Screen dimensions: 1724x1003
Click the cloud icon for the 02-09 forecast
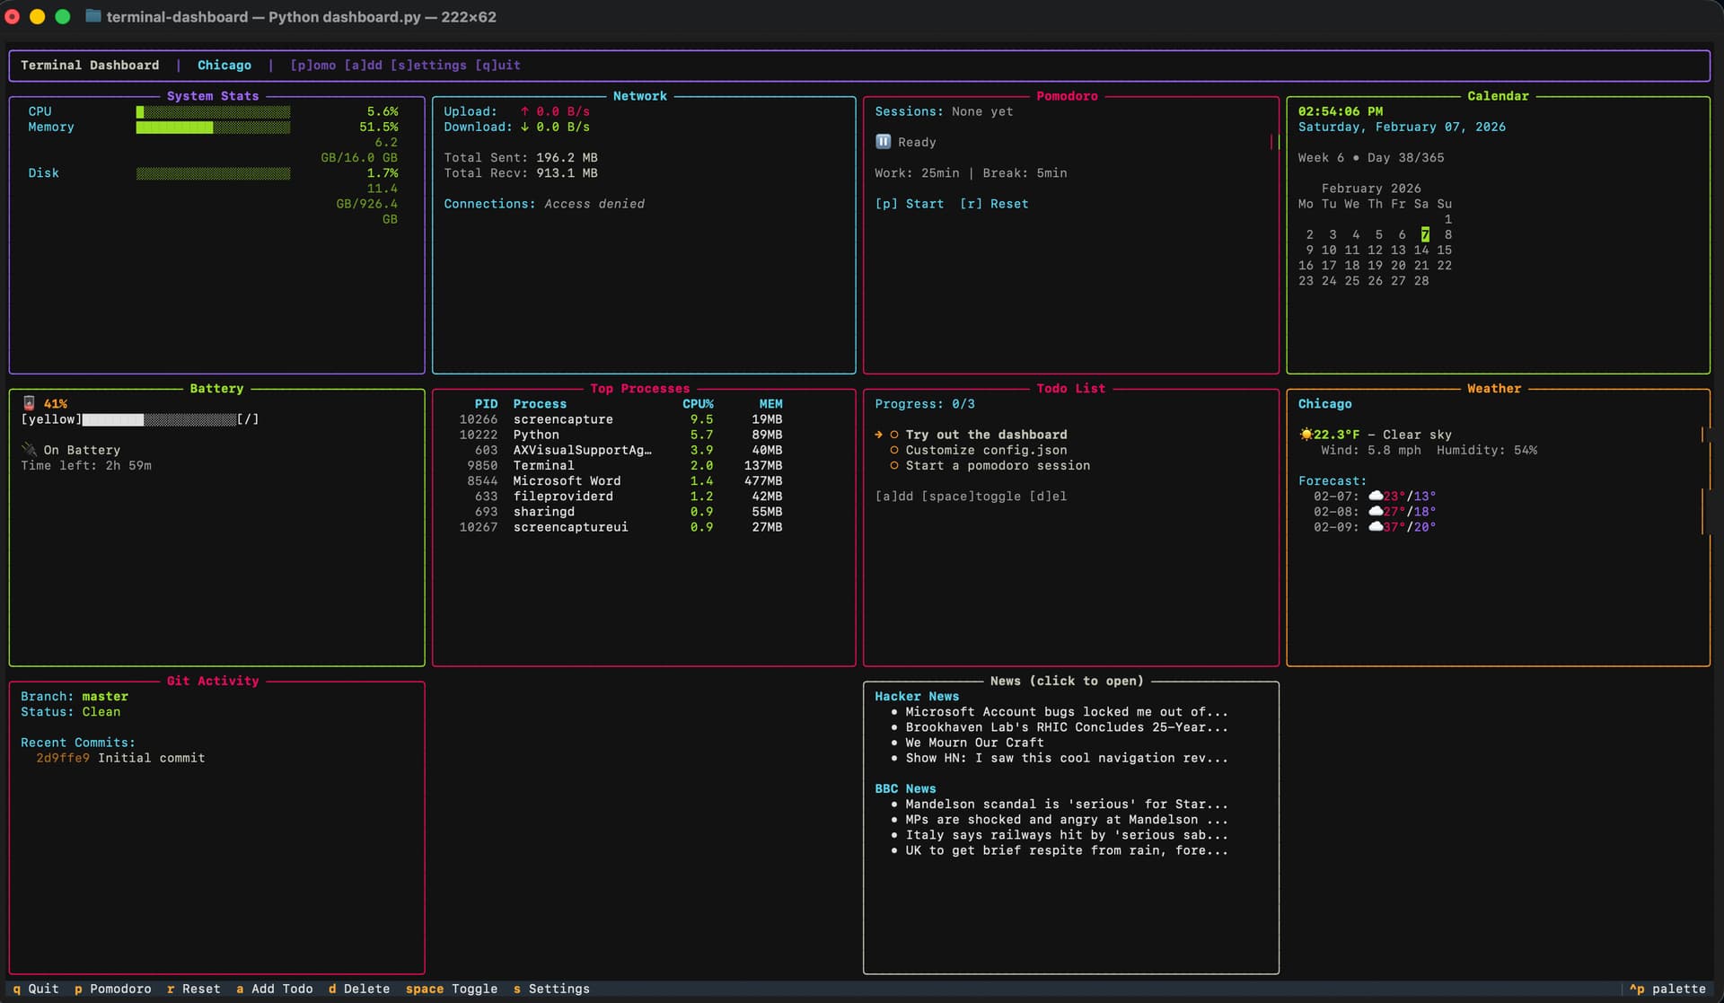point(1375,526)
